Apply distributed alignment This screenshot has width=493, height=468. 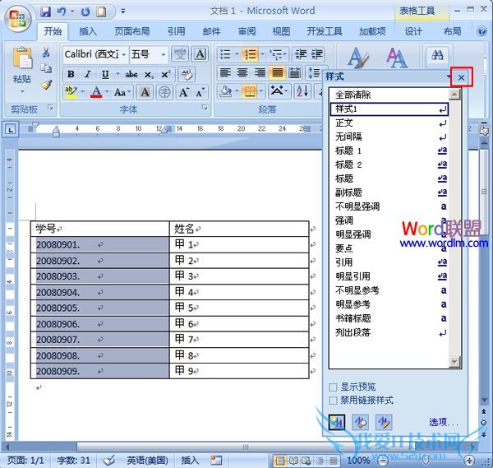pyautogui.click(x=295, y=73)
